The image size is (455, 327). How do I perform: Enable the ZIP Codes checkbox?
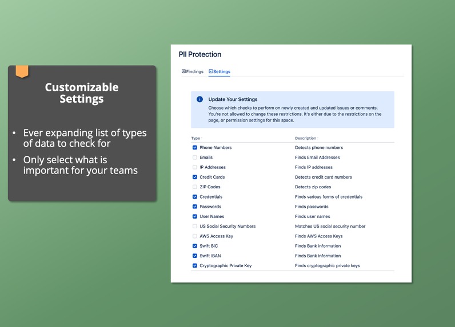pos(195,187)
